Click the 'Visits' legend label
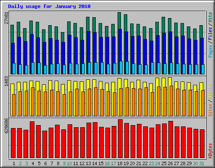215x168 pixels. pyautogui.click(x=210, y=91)
